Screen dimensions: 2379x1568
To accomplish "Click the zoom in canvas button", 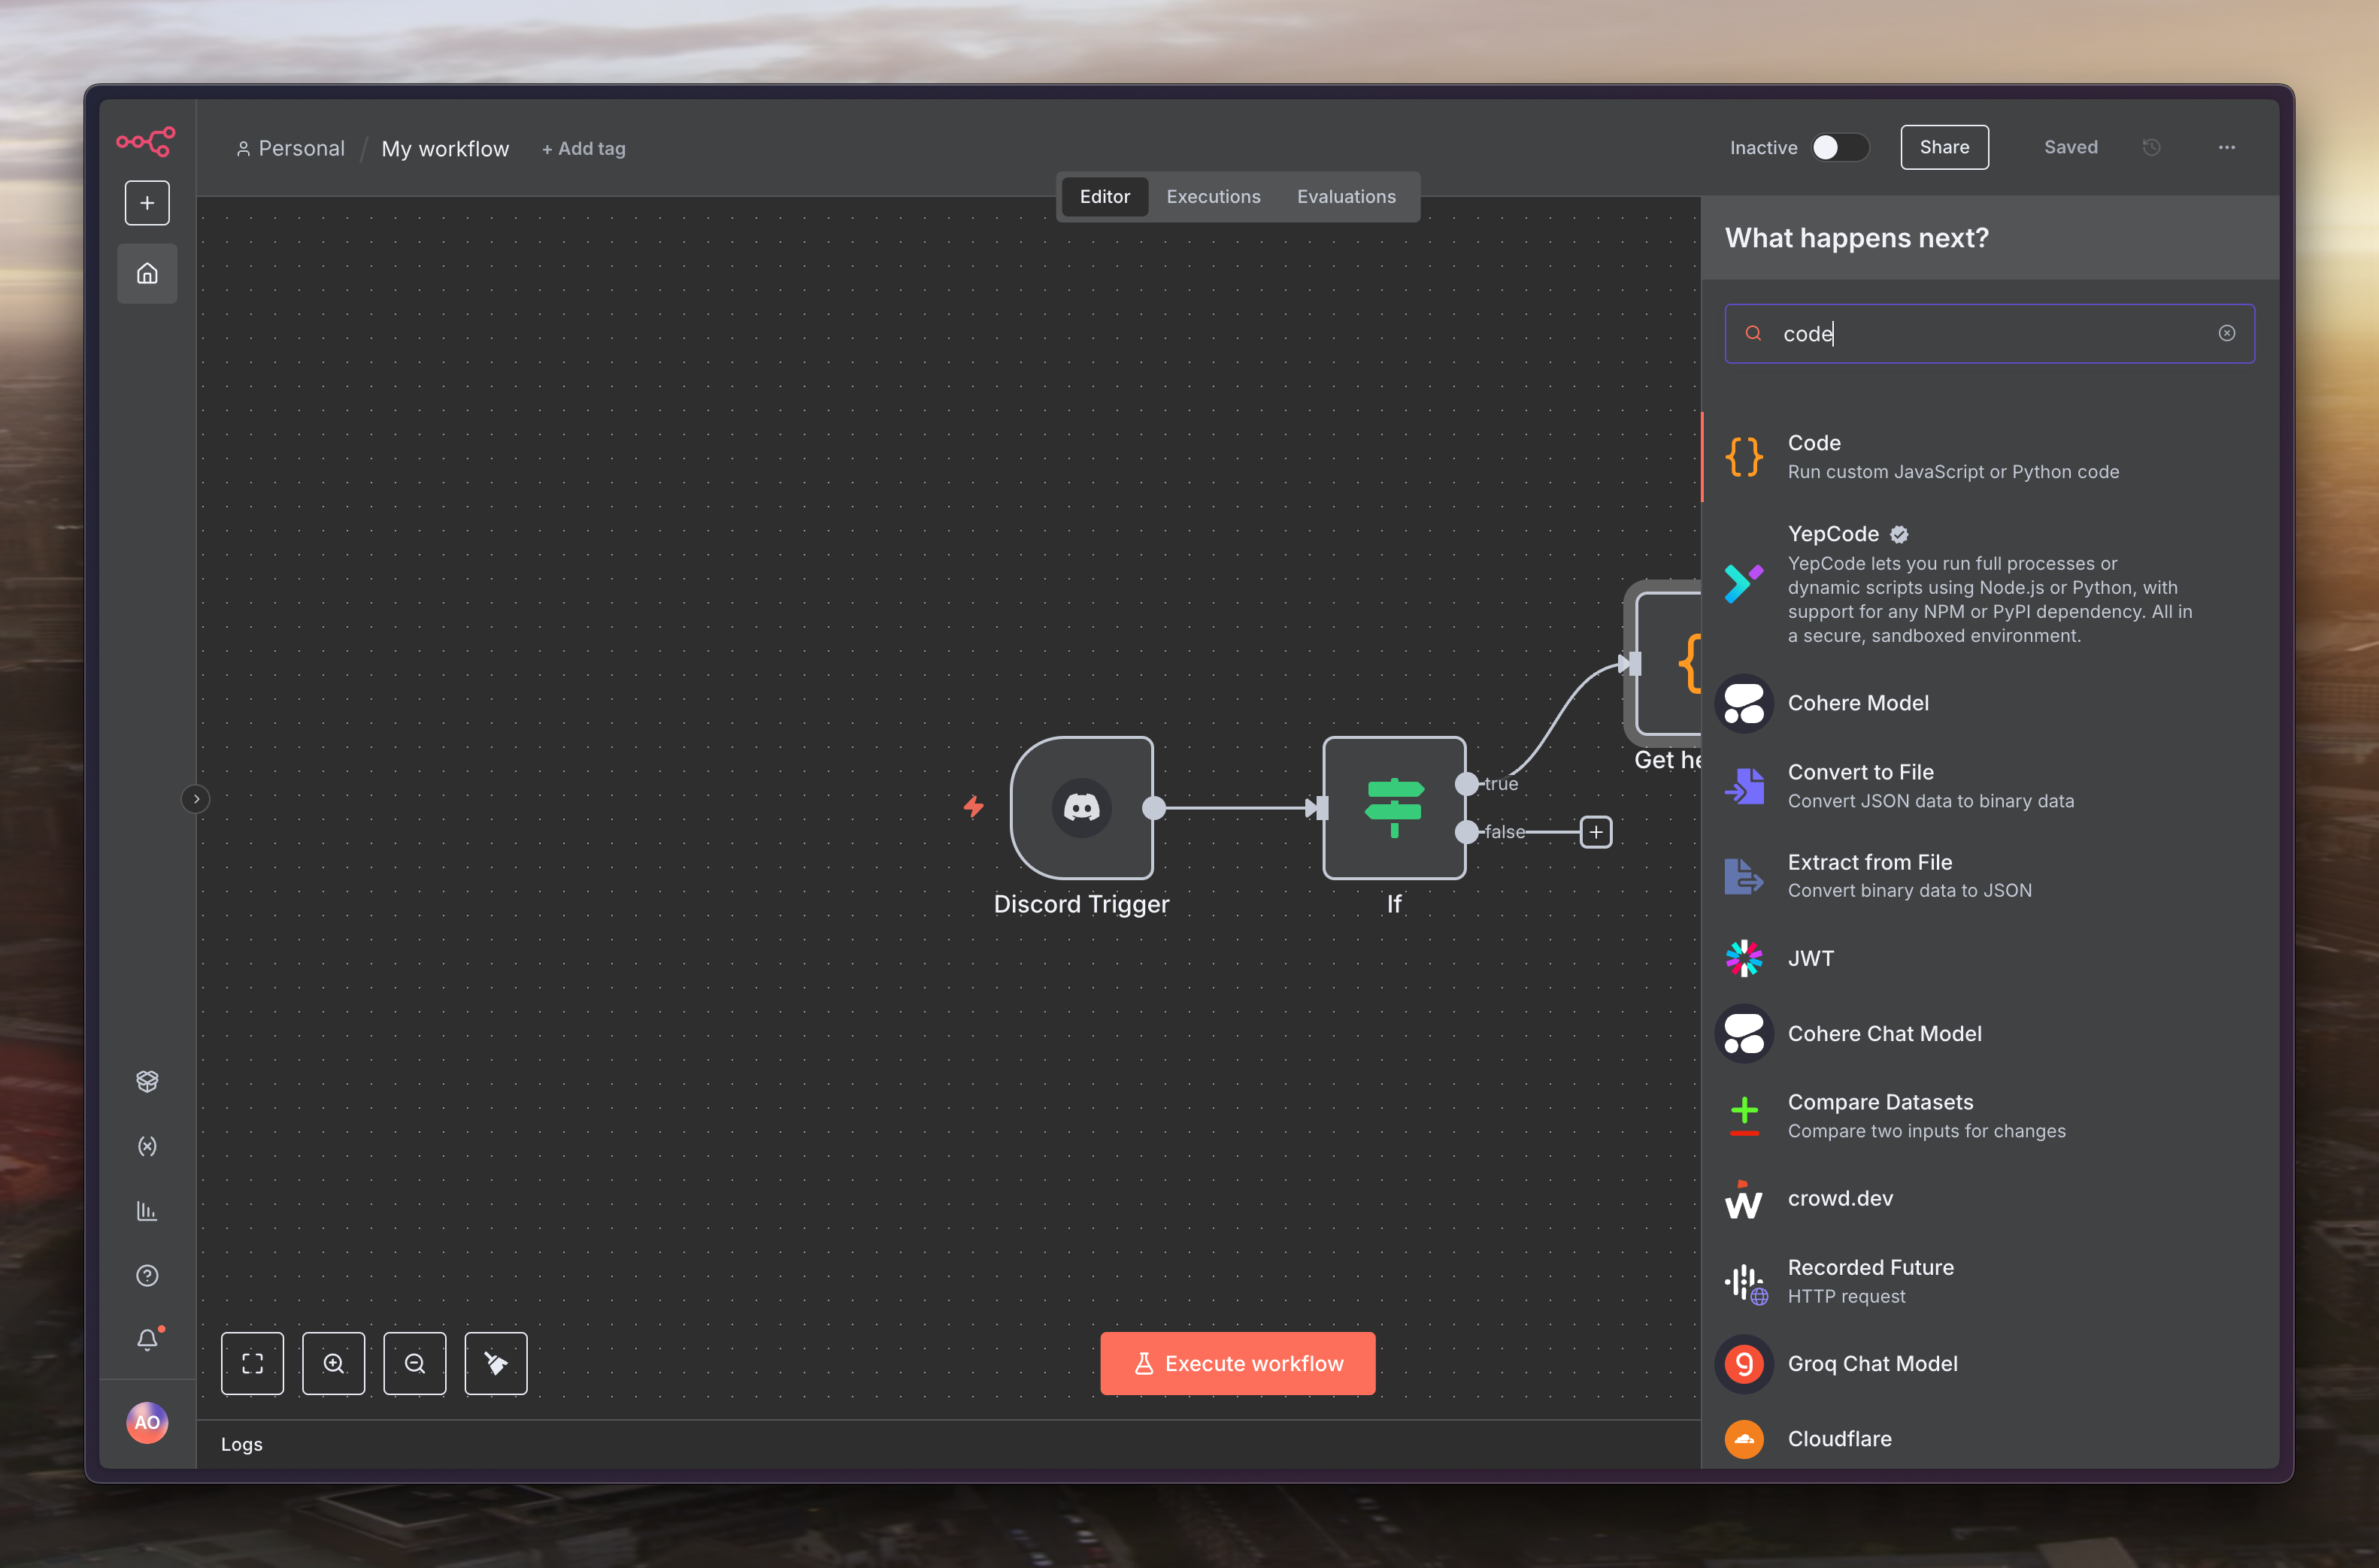I will tap(333, 1363).
